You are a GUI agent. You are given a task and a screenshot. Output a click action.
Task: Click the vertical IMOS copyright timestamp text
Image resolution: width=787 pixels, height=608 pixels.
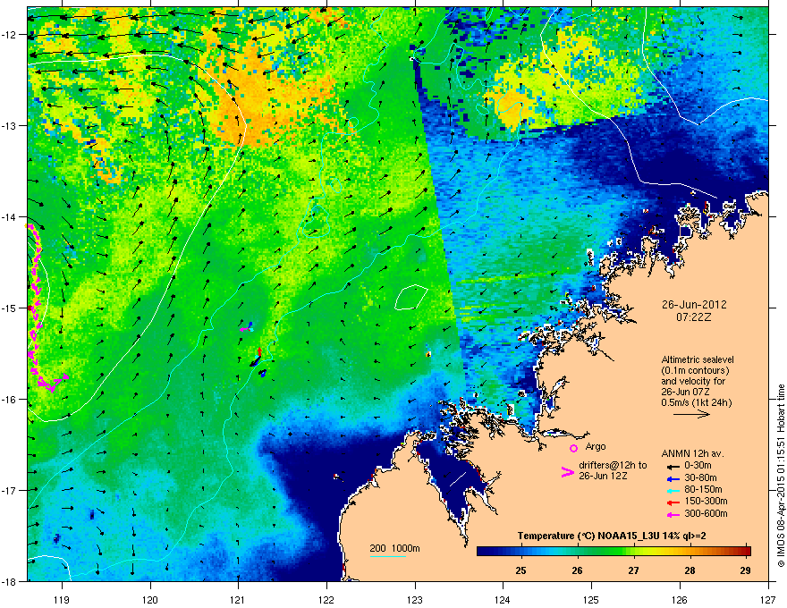[781, 476]
